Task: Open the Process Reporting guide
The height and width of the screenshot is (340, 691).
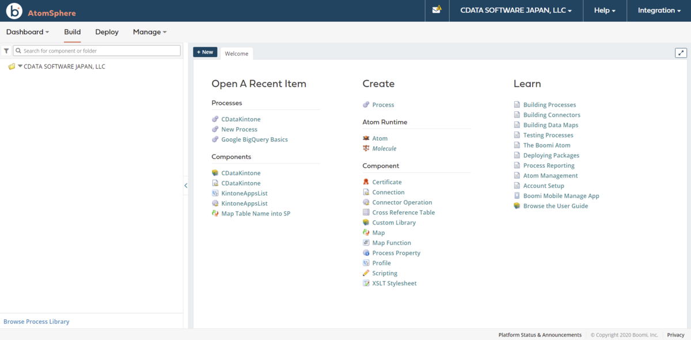Action: click(x=549, y=165)
